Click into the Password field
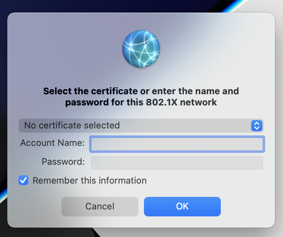 point(177,163)
